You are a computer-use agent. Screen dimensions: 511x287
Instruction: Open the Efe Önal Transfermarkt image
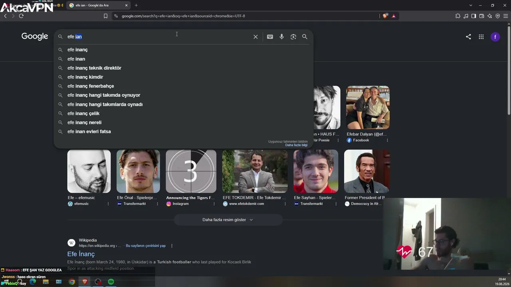pos(138,171)
